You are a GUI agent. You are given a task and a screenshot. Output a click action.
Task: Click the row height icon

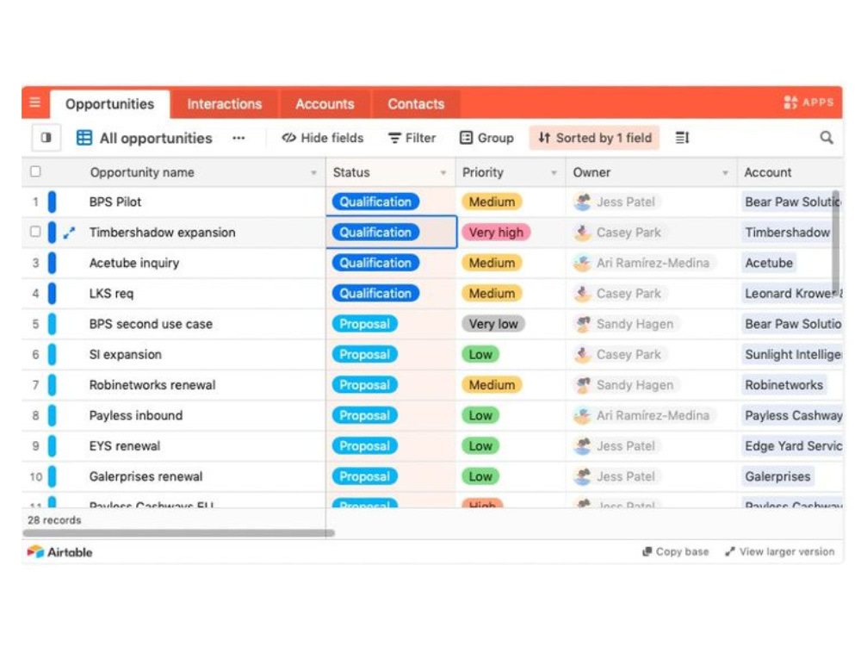click(x=682, y=138)
